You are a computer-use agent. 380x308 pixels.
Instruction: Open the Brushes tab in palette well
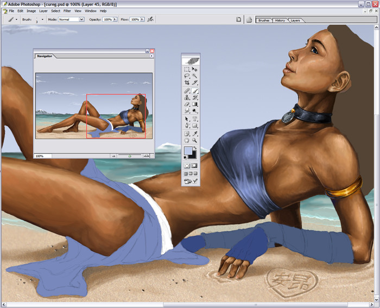[x=264, y=21]
